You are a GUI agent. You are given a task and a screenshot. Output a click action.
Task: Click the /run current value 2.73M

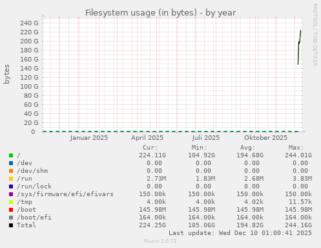coord(156,179)
